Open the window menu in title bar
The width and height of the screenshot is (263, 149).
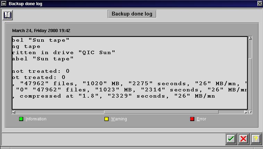[x=3, y=3]
